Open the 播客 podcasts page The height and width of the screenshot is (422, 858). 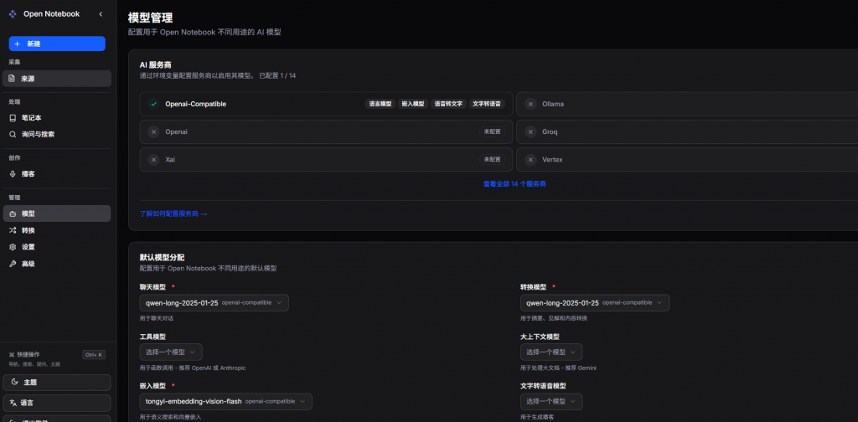tap(57, 174)
